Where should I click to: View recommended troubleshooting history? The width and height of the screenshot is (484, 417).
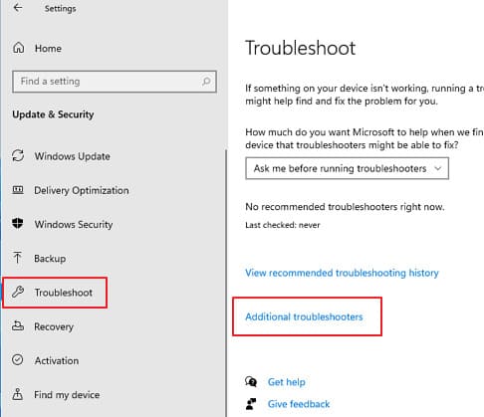tap(342, 273)
